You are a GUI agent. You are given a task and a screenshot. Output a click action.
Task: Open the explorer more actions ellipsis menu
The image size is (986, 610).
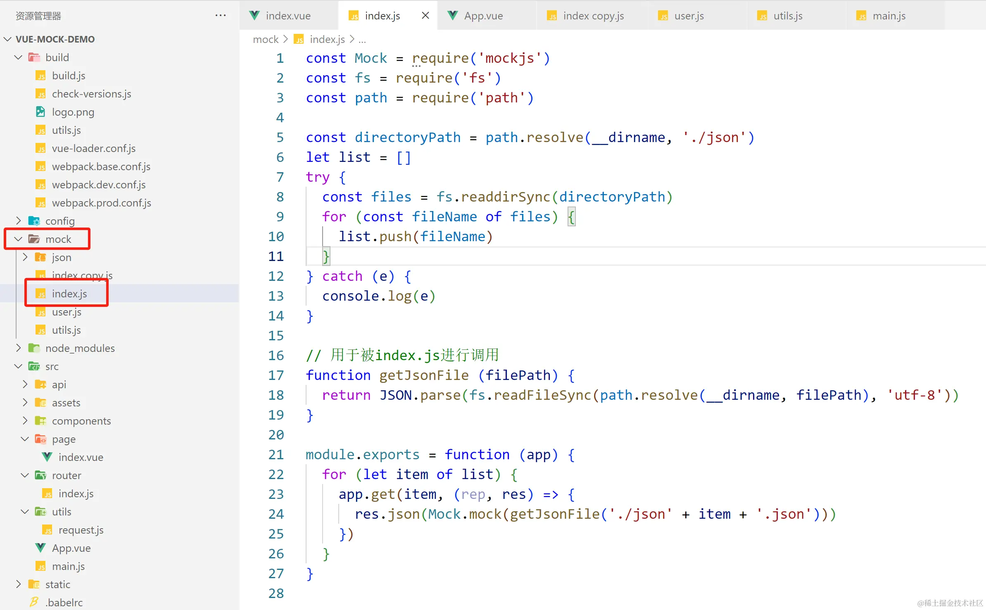pos(221,16)
